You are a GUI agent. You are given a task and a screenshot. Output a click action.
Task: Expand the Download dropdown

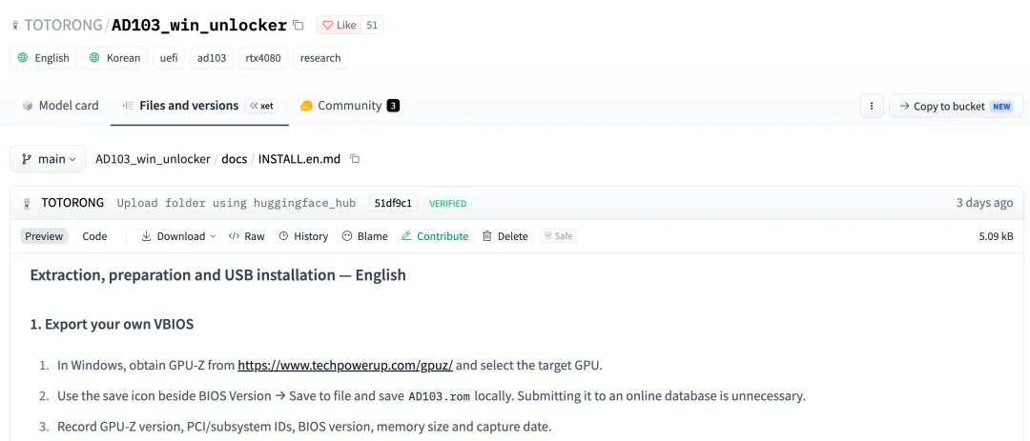pos(178,236)
